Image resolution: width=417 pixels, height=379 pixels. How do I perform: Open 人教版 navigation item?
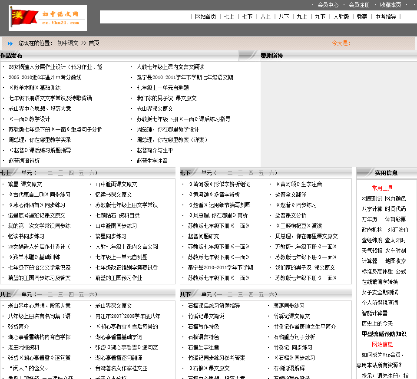pyautogui.click(x=341, y=16)
